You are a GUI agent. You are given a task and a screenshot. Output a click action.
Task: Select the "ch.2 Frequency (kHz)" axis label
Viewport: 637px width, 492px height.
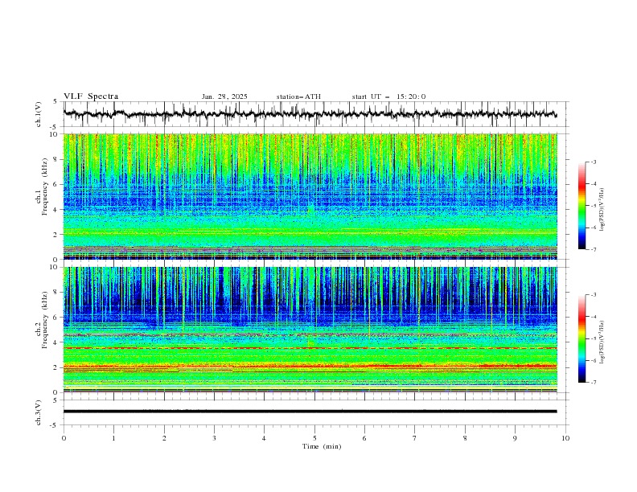(42, 319)
